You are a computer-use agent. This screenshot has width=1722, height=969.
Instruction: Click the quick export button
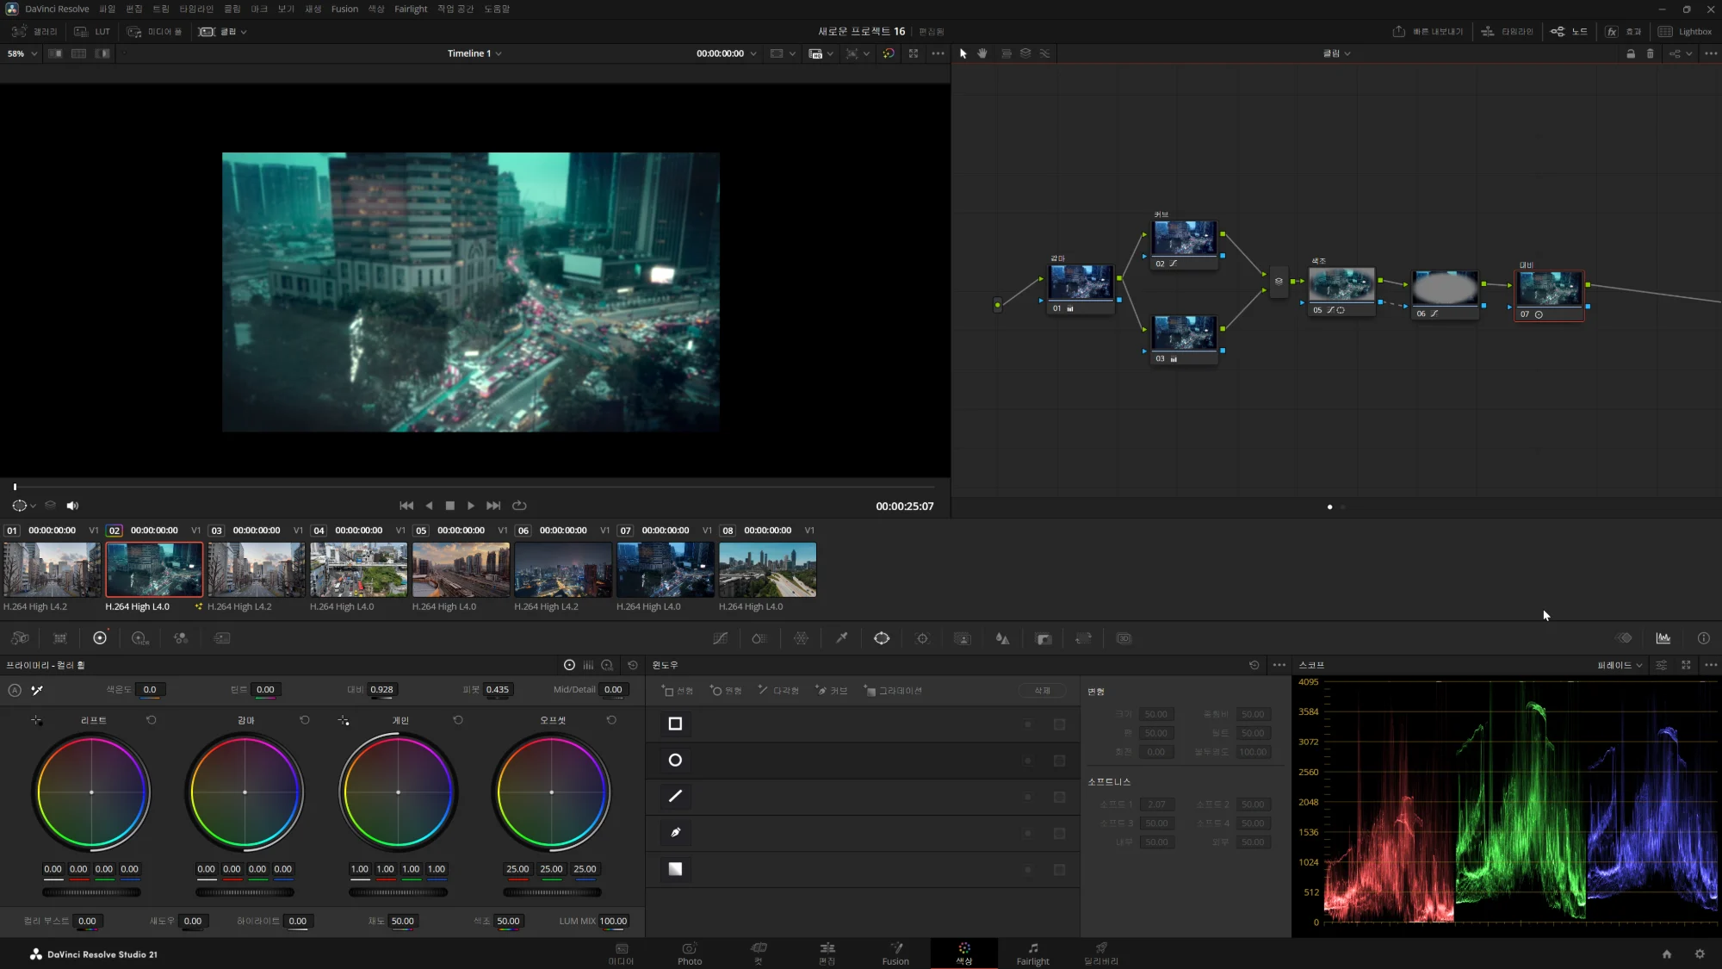1428,32
